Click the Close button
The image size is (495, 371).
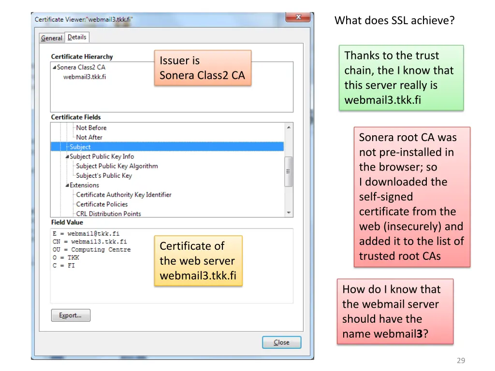tap(281, 342)
